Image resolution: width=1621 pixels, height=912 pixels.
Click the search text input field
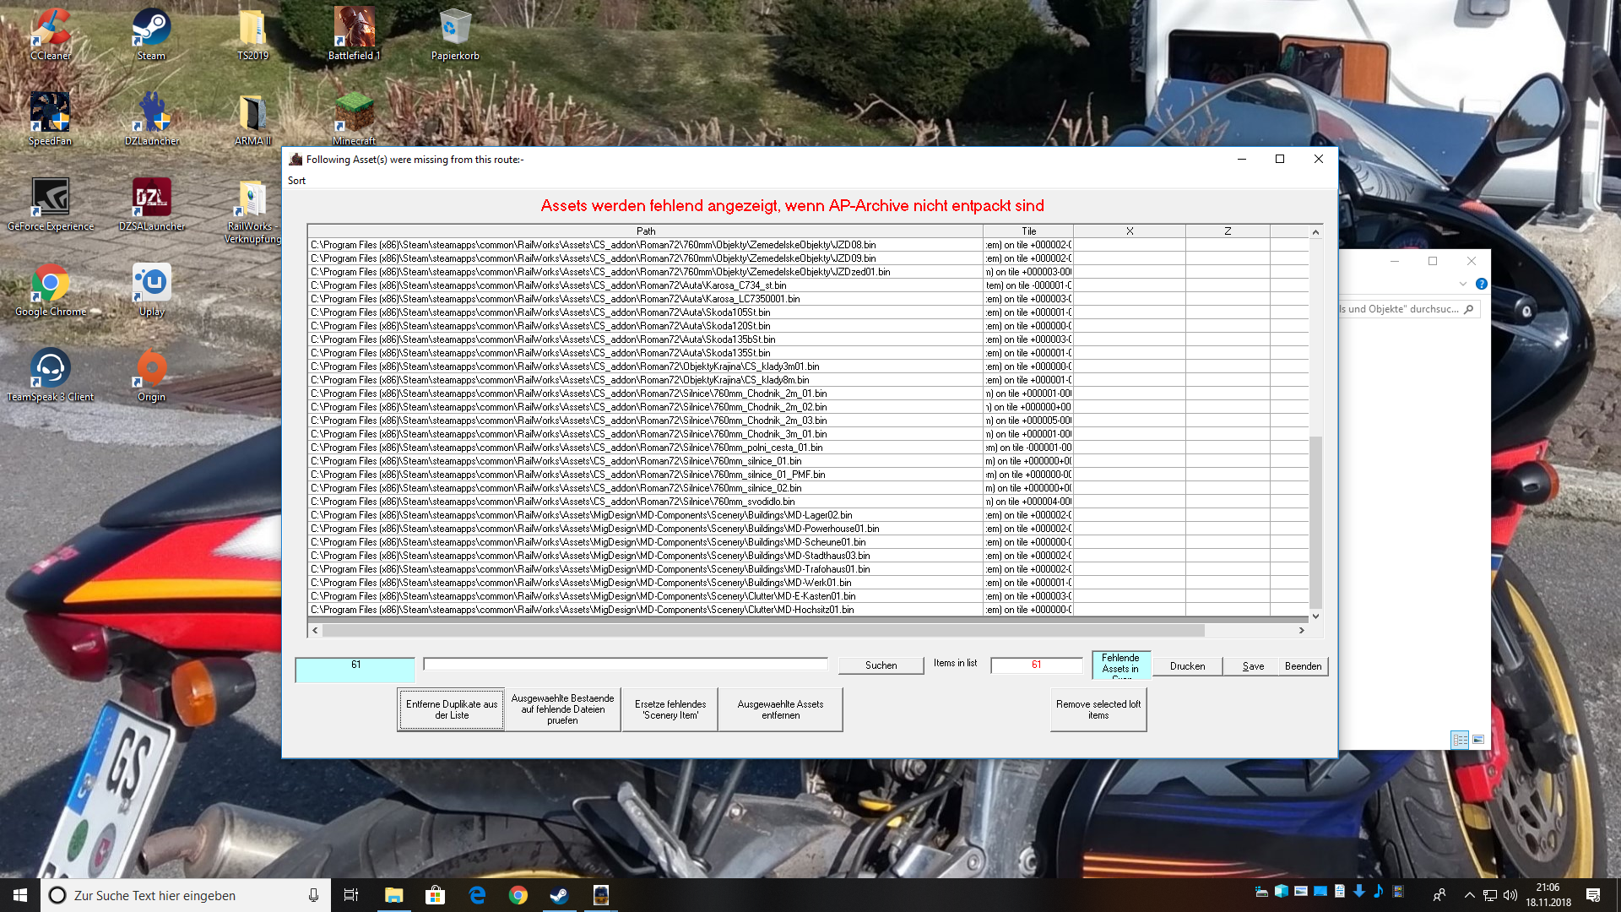(x=625, y=665)
